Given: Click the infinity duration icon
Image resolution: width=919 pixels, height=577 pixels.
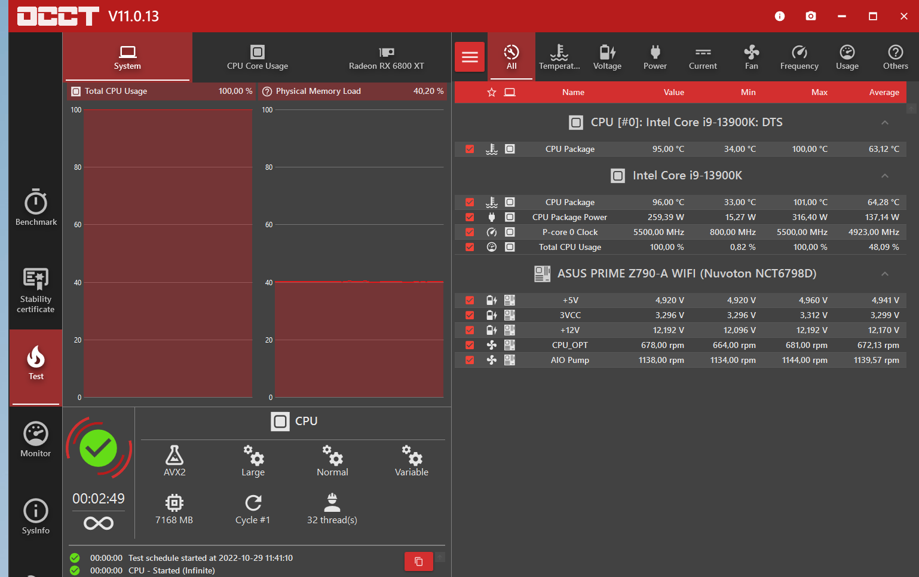Looking at the screenshot, I should click(x=99, y=524).
